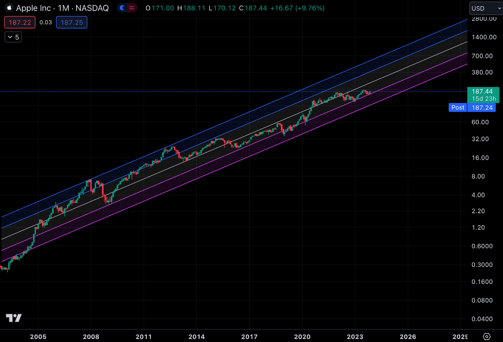The height and width of the screenshot is (342, 503).
Task: Click the change +16.67 (+9.76%) text
Action: 297,8
